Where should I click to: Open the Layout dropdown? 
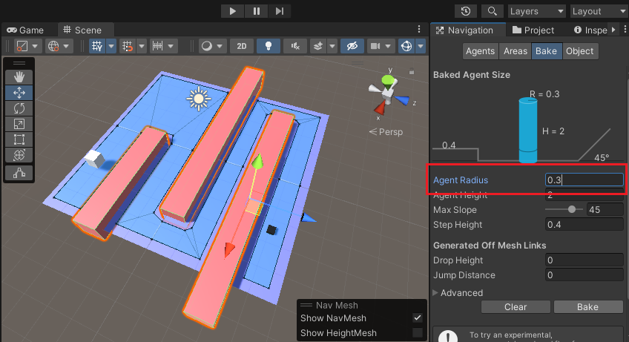[x=599, y=11]
